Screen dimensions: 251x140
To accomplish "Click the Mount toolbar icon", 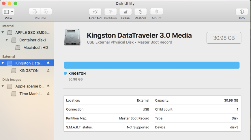I will pyautogui.click(x=157, y=12).
